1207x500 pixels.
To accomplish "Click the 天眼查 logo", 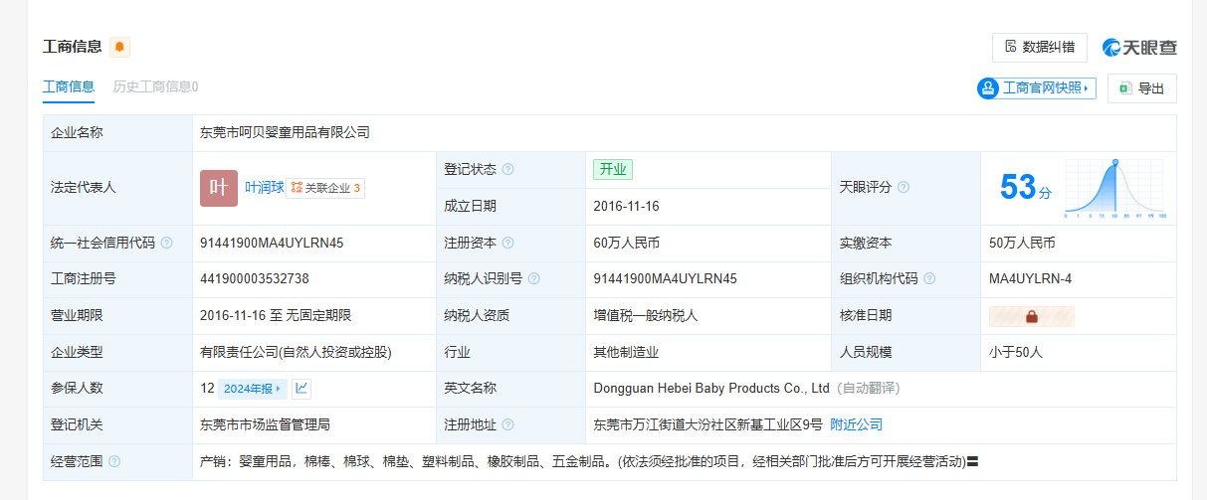I will pos(1139,47).
